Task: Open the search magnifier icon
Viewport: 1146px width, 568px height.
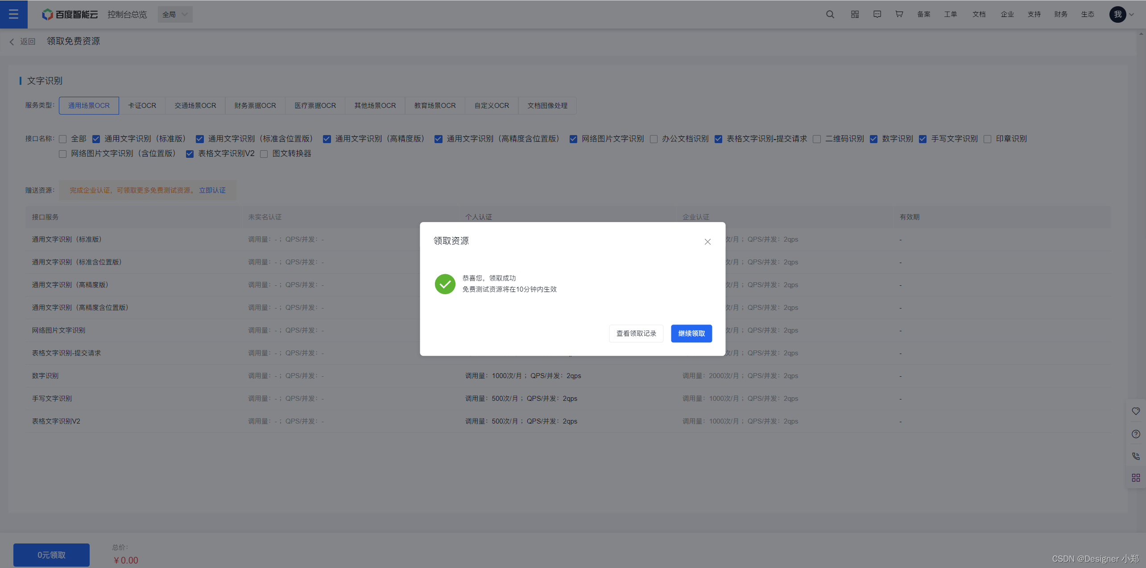Action: 830,14
